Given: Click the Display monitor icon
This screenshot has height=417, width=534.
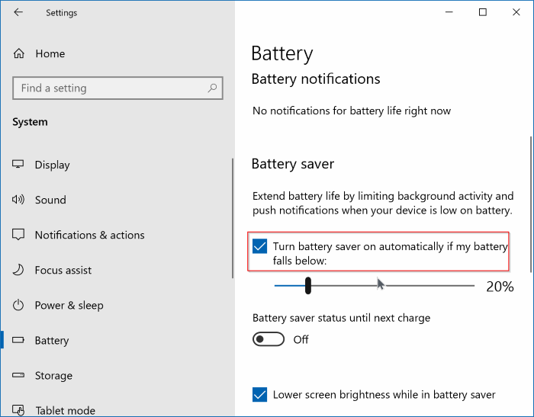Looking at the screenshot, I should point(18,165).
